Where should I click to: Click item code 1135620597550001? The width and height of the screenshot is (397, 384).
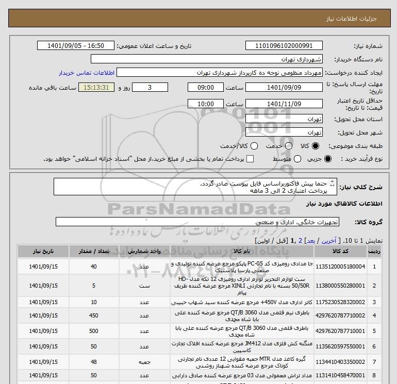(340, 346)
